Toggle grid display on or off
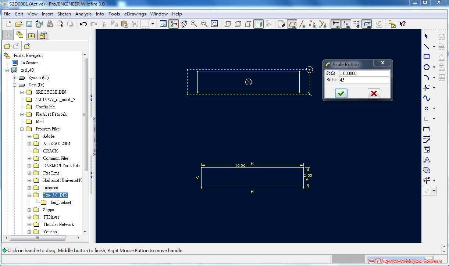The image size is (449, 266). [x=356, y=24]
